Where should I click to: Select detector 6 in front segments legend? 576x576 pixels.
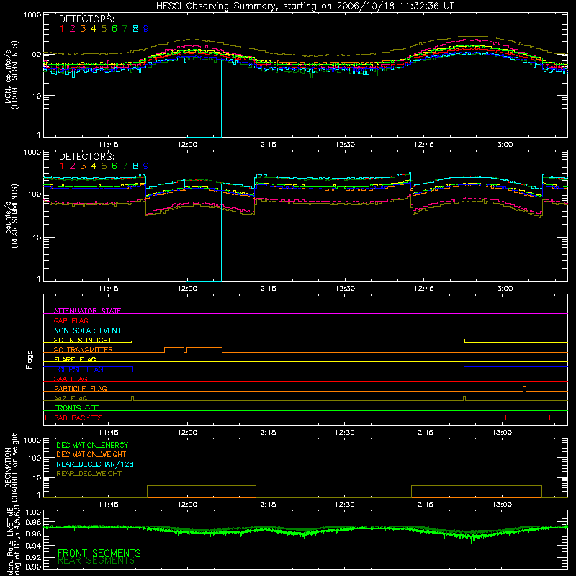(114, 29)
